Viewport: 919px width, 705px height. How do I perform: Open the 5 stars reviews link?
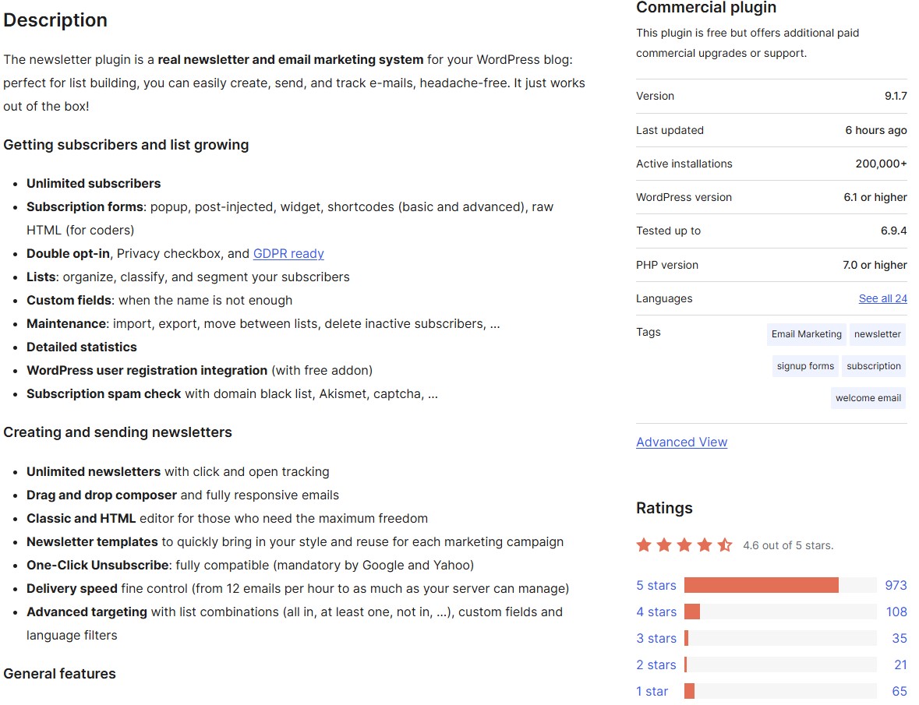[x=656, y=585]
